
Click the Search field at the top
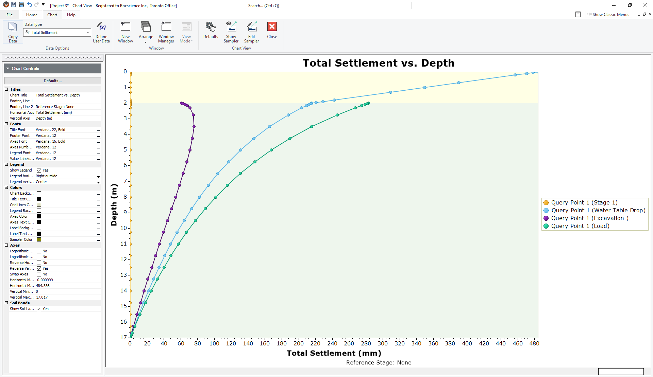point(329,5)
